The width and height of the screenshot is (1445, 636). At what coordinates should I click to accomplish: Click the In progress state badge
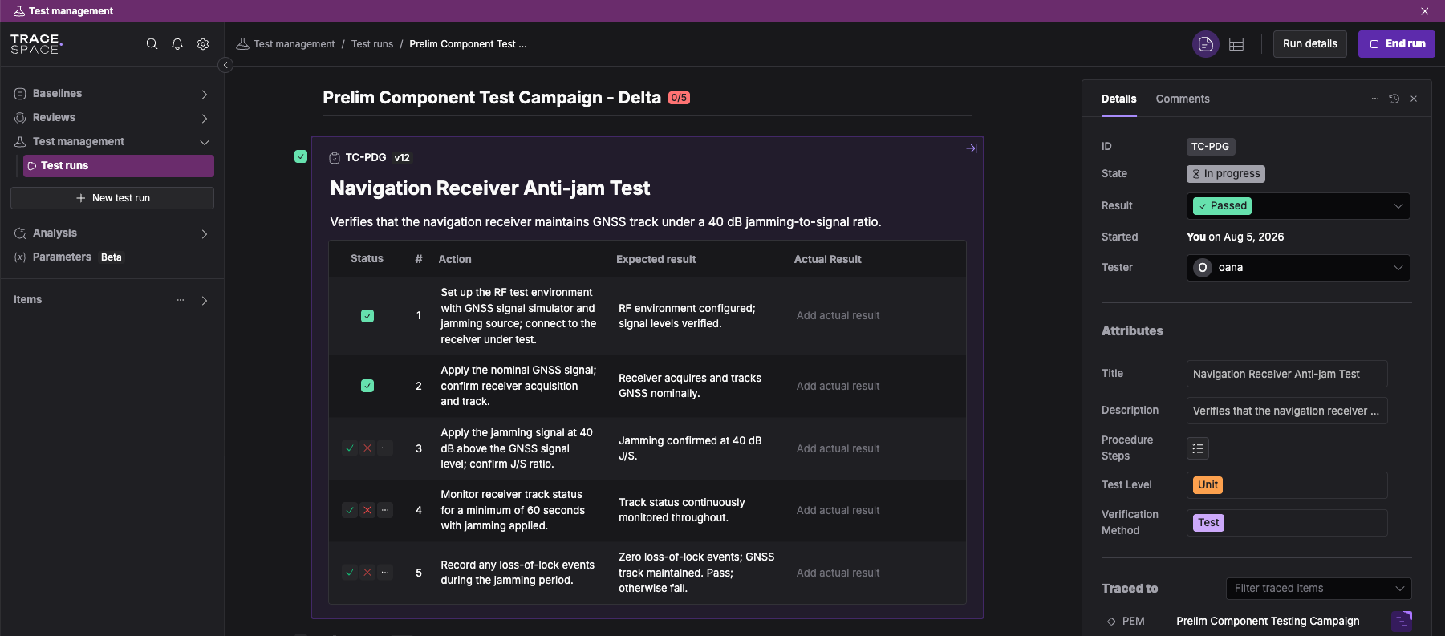click(x=1226, y=174)
